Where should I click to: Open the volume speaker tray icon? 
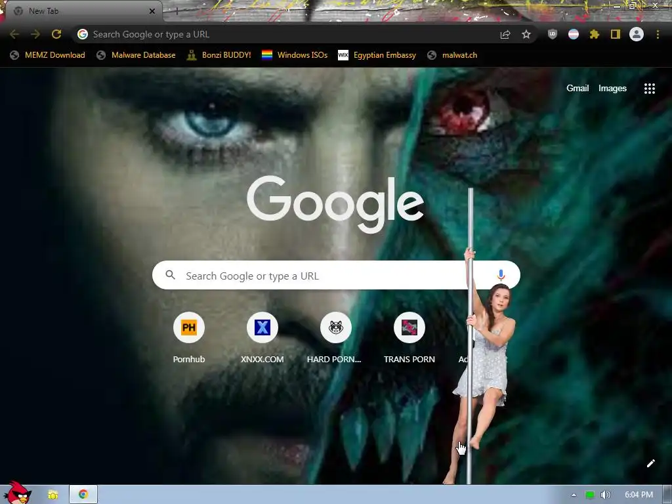[605, 495]
